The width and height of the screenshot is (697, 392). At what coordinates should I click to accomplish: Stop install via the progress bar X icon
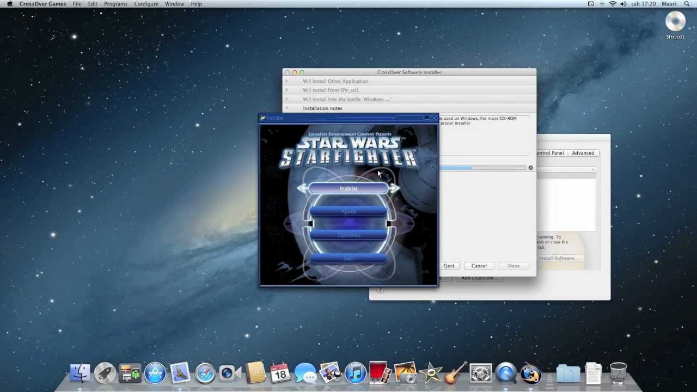tap(530, 168)
